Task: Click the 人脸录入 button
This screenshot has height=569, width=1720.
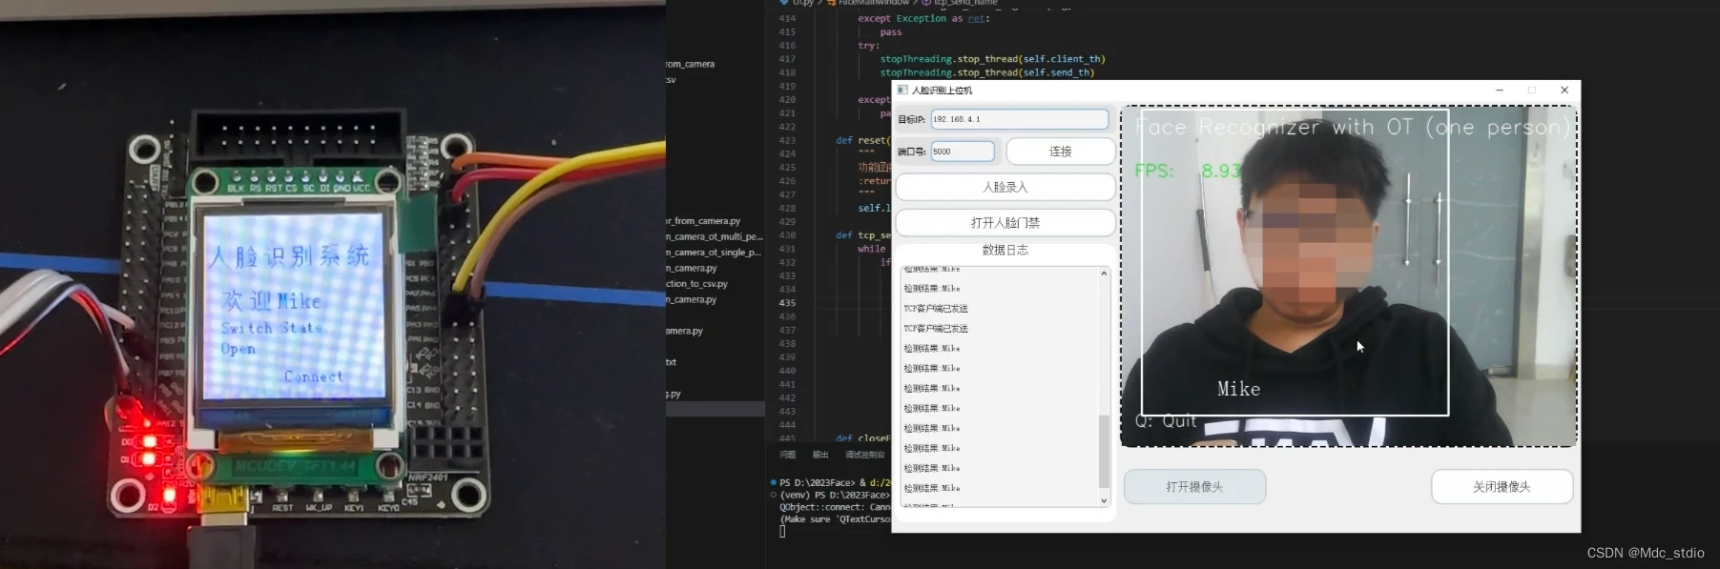Action: [x=1005, y=187]
